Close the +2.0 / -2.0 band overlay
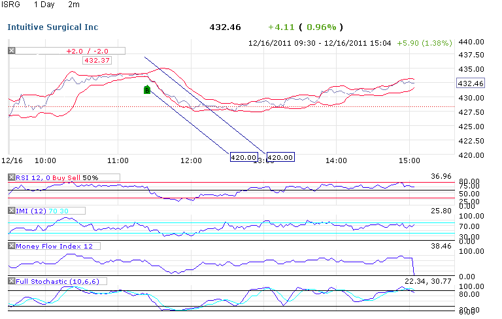The width and height of the screenshot is (502, 319). tap(12, 50)
